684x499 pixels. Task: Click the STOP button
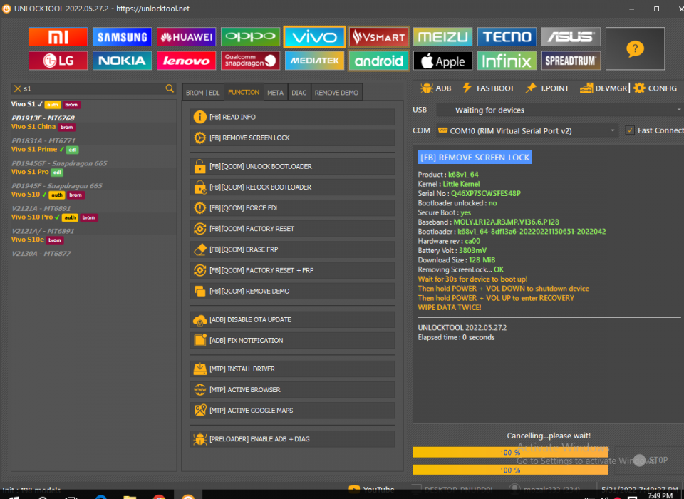[651, 460]
